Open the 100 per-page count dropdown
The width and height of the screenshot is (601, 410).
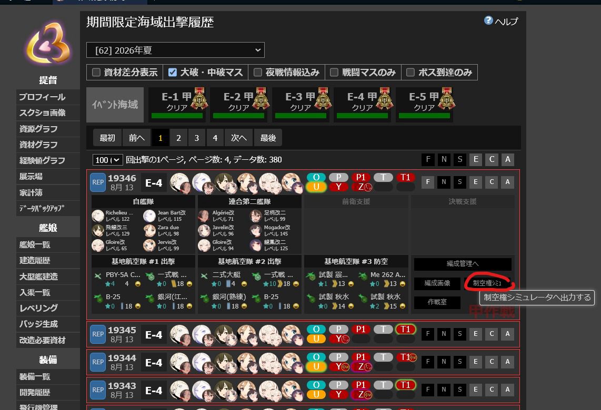(x=108, y=160)
